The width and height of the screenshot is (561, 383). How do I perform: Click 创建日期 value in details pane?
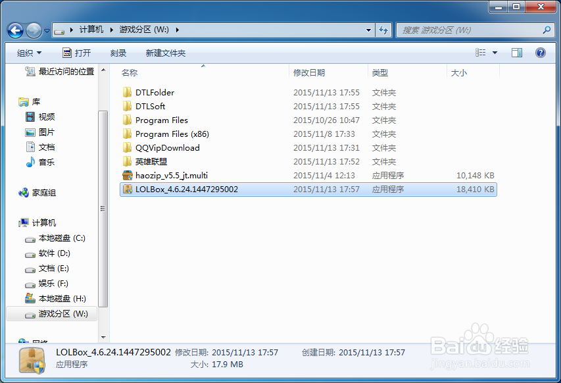(372, 353)
